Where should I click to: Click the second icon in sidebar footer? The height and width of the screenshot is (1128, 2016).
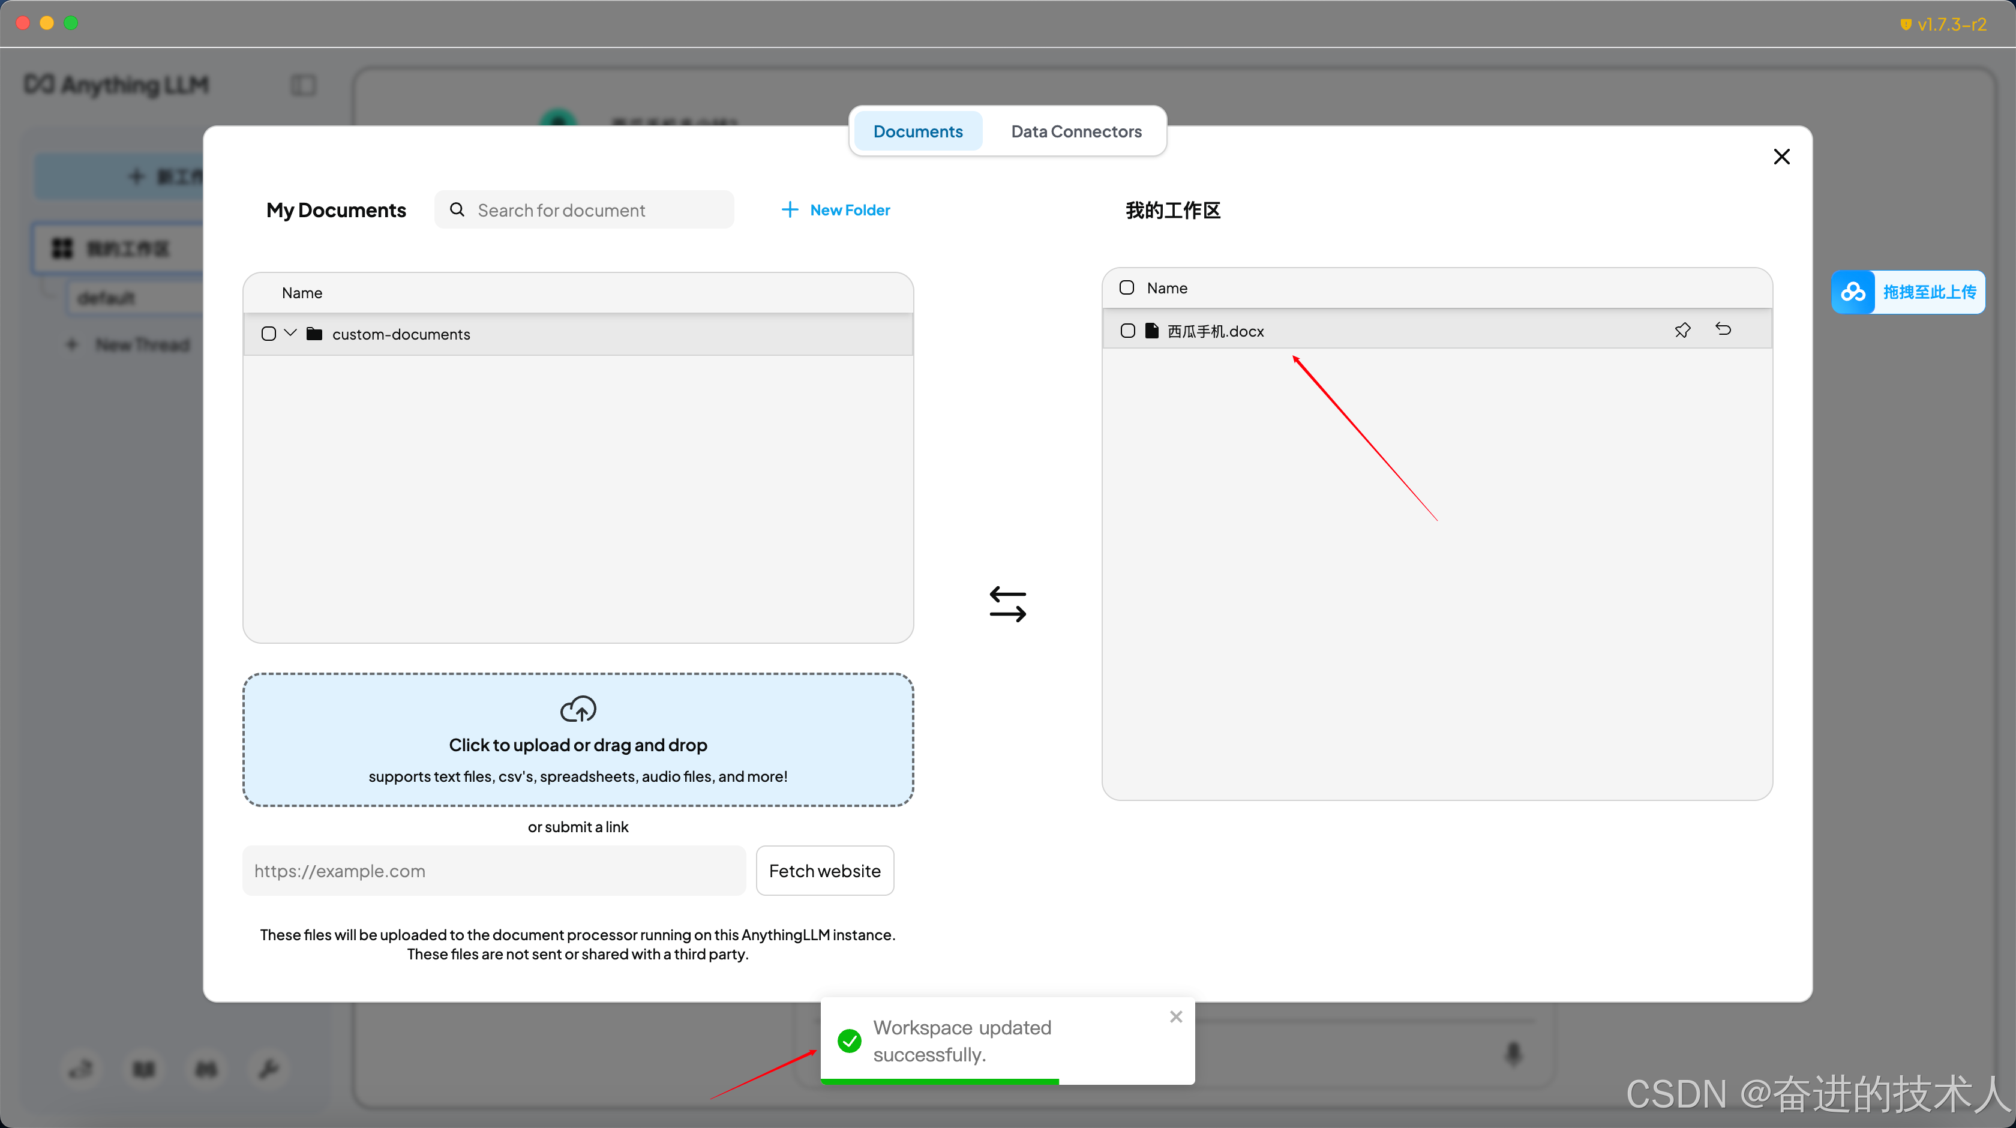144,1069
